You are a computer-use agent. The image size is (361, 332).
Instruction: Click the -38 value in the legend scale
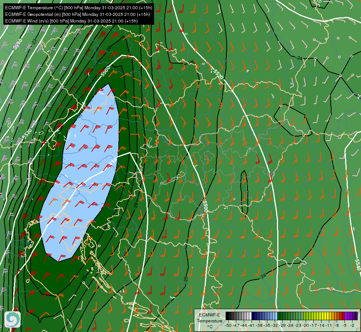[260, 325]
